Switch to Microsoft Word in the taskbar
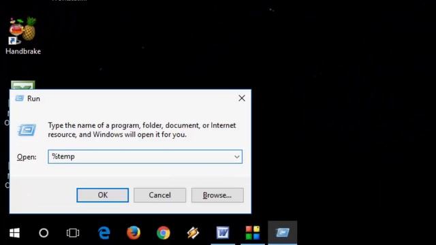 point(223,233)
